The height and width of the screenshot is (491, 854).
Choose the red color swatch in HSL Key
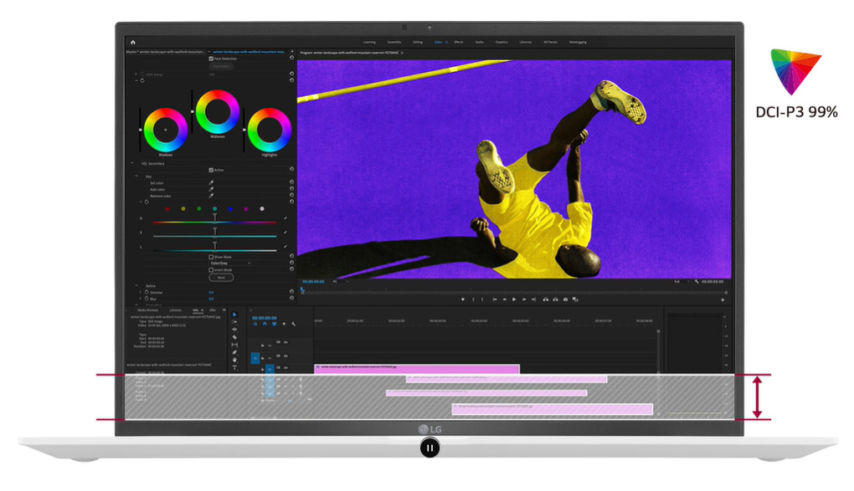(167, 209)
